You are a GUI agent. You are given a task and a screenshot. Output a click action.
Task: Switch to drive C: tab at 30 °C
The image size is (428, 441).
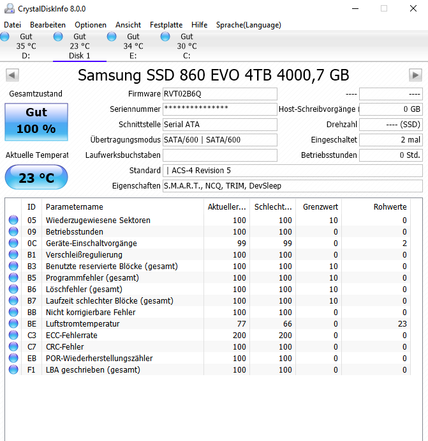[187, 46]
